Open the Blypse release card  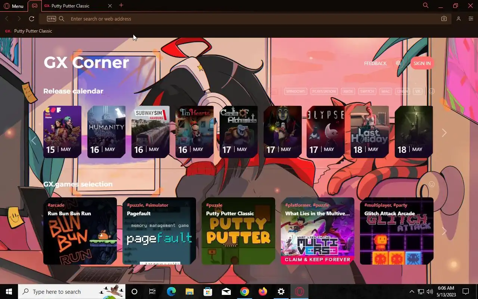326,132
